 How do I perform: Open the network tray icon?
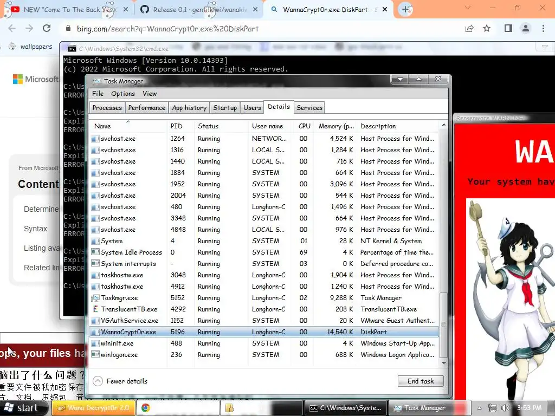point(492,408)
